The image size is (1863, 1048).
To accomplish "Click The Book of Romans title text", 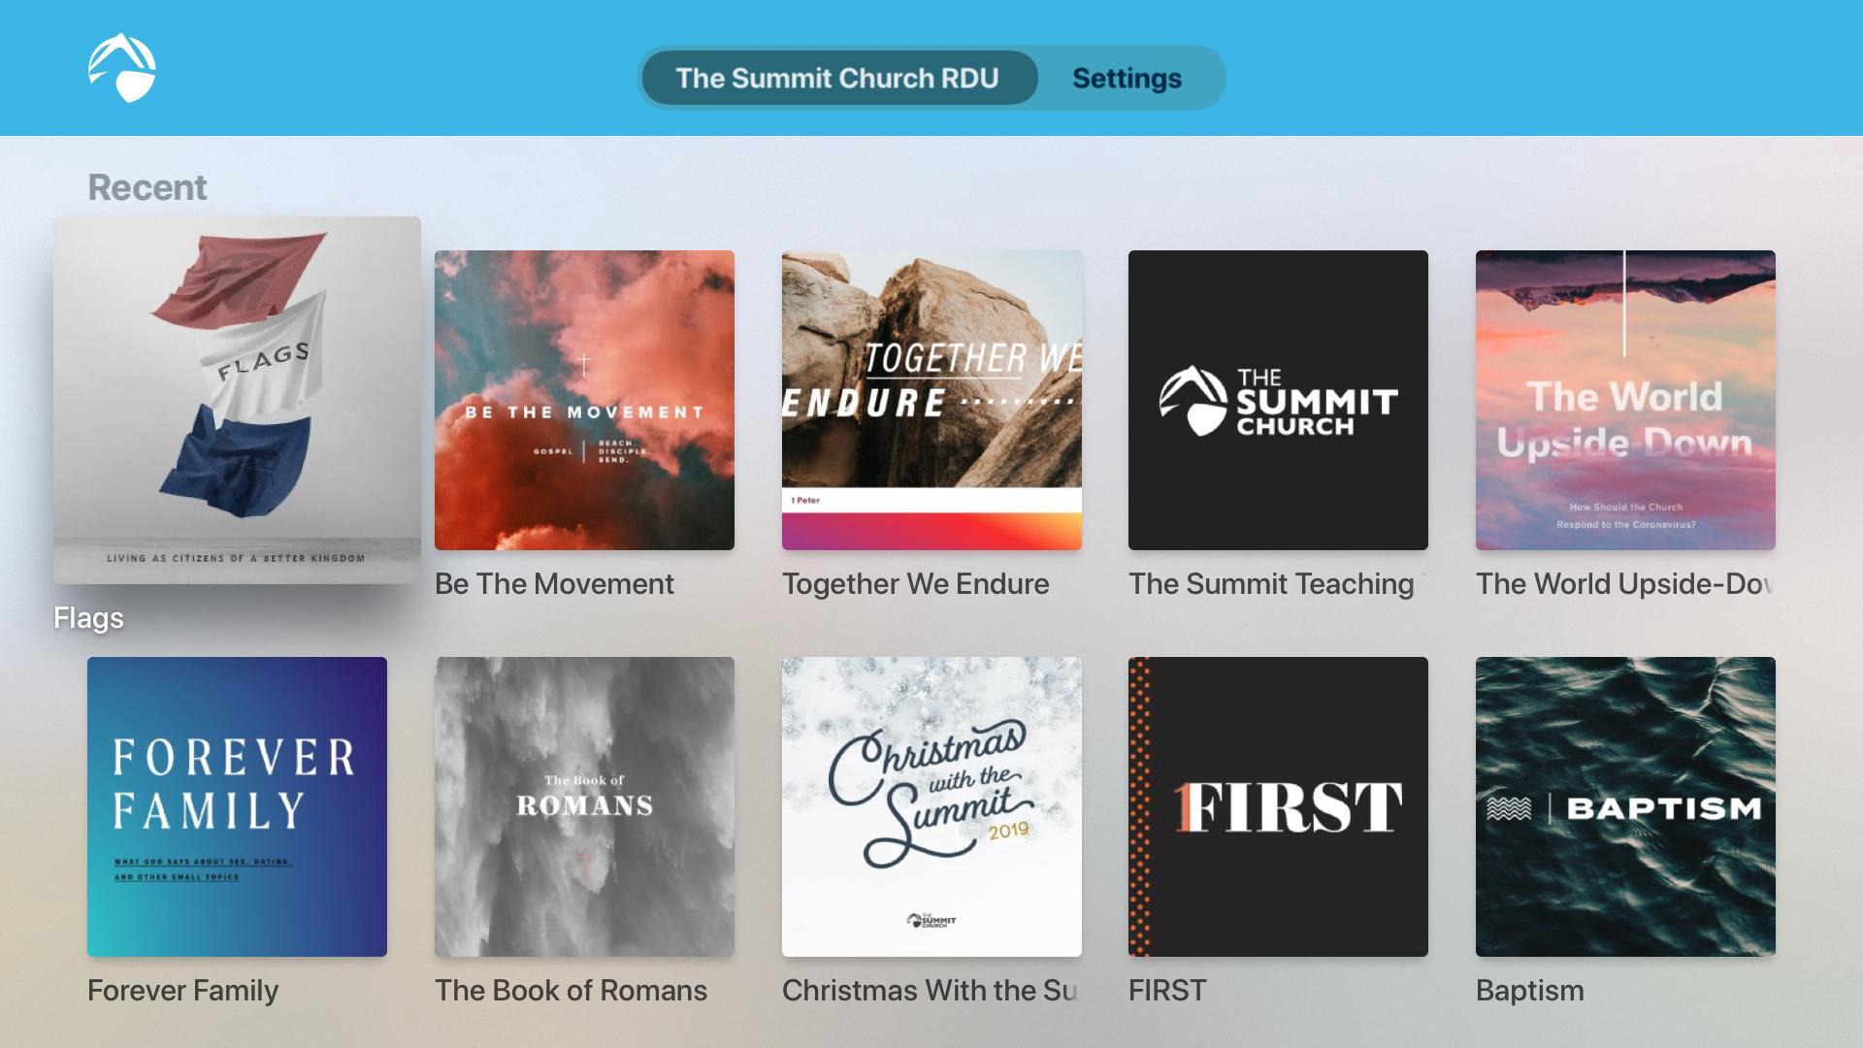I will pos(571,991).
